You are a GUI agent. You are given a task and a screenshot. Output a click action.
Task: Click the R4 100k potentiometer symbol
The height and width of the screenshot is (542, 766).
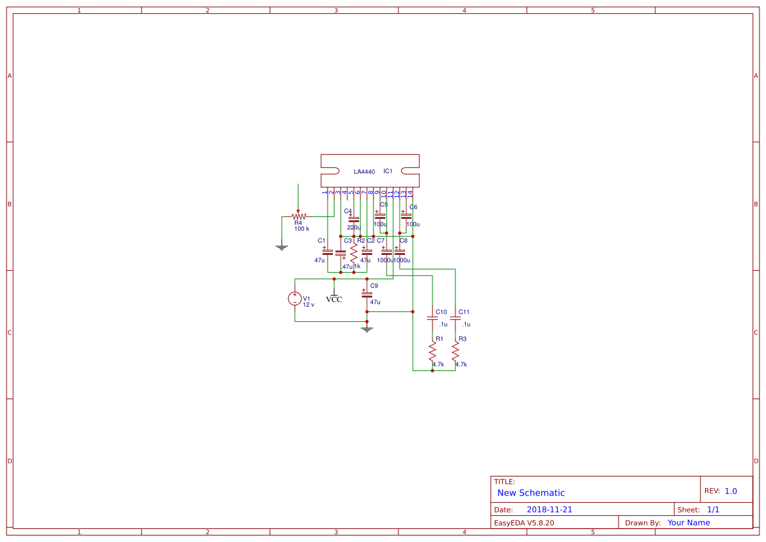coord(299,216)
